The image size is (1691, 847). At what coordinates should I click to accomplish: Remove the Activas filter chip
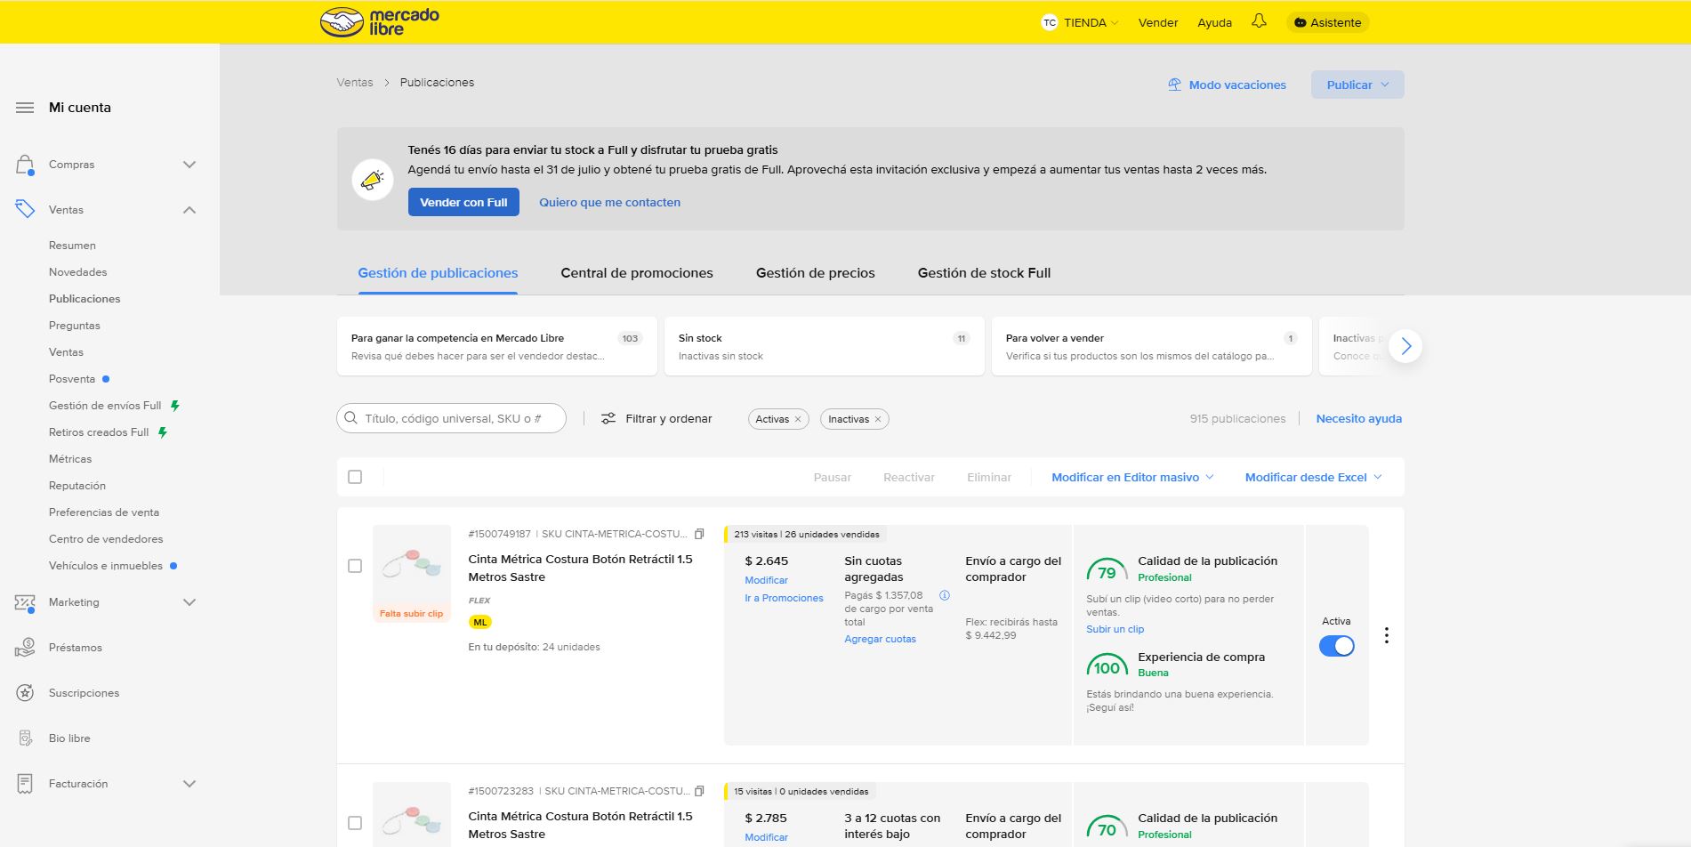point(798,419)
